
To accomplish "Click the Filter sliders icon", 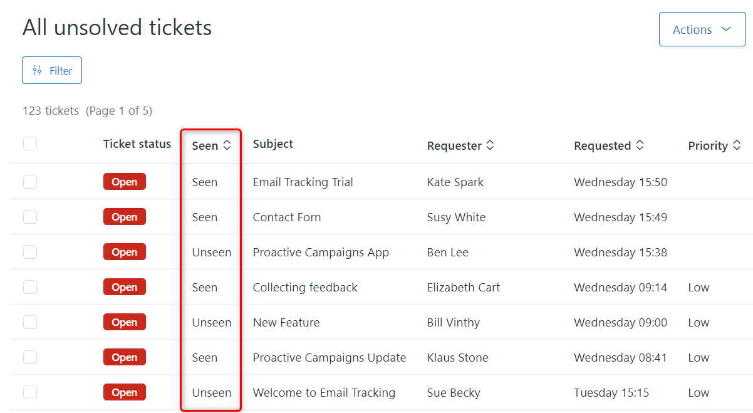I will 38,70.
